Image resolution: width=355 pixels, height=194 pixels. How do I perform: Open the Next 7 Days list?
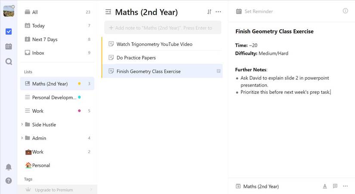click(57, 39)
